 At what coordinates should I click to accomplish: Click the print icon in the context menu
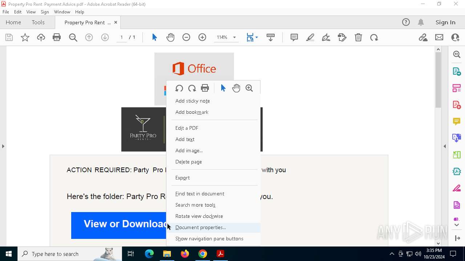point(205,88)
